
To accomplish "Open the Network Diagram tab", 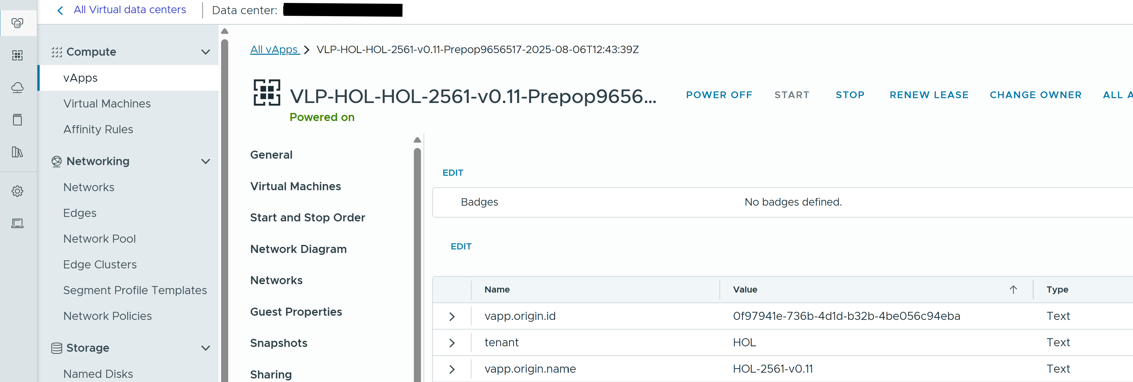I will [x=298, y=249].
